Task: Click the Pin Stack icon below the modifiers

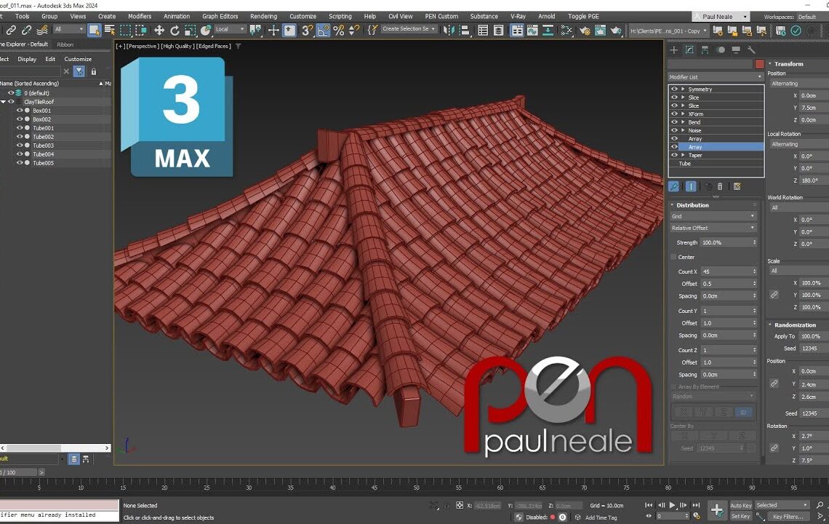Action: pos(674,186)
